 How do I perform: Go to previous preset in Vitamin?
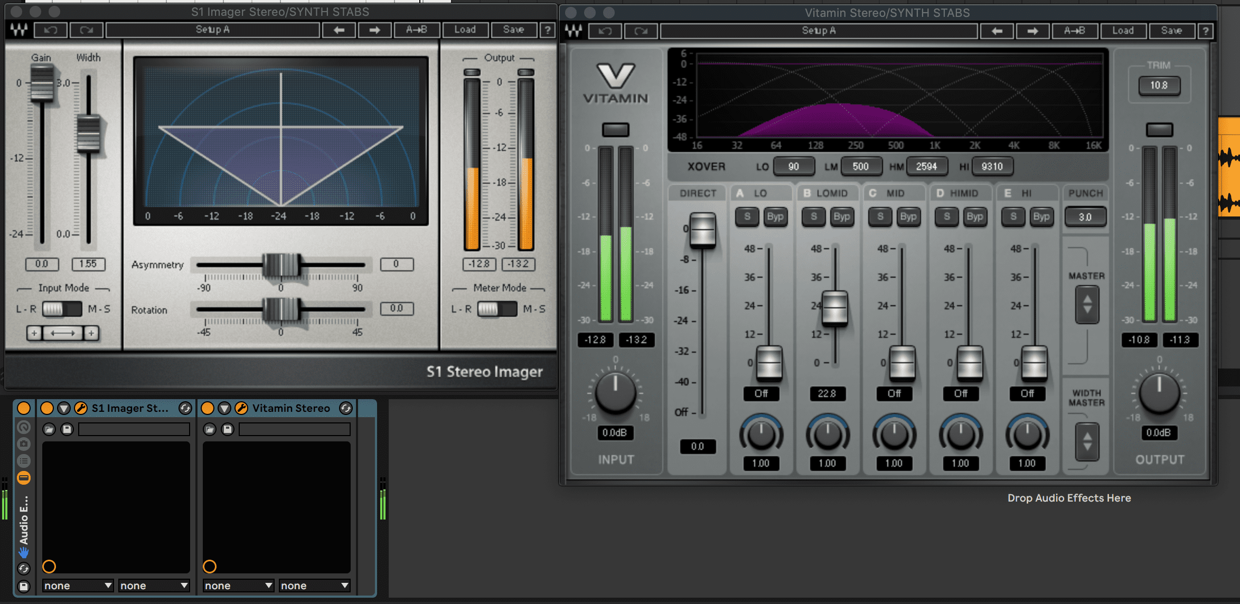(997, 31)
